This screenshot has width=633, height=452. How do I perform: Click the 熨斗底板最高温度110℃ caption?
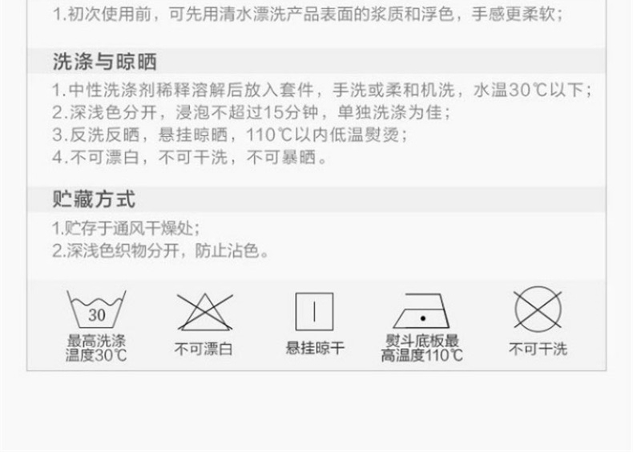(421, 348)
